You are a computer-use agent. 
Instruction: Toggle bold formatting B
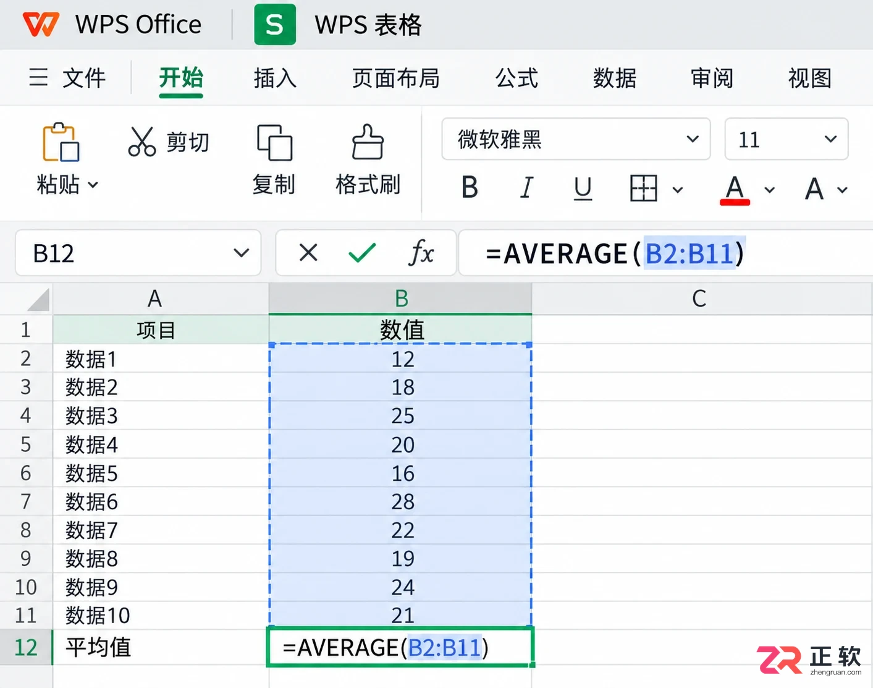click(470, 187)
